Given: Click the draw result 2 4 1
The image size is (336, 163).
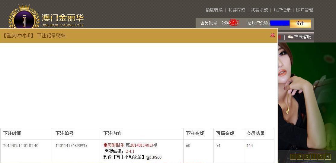Looking at the screenshot, I should pos(130,152).
